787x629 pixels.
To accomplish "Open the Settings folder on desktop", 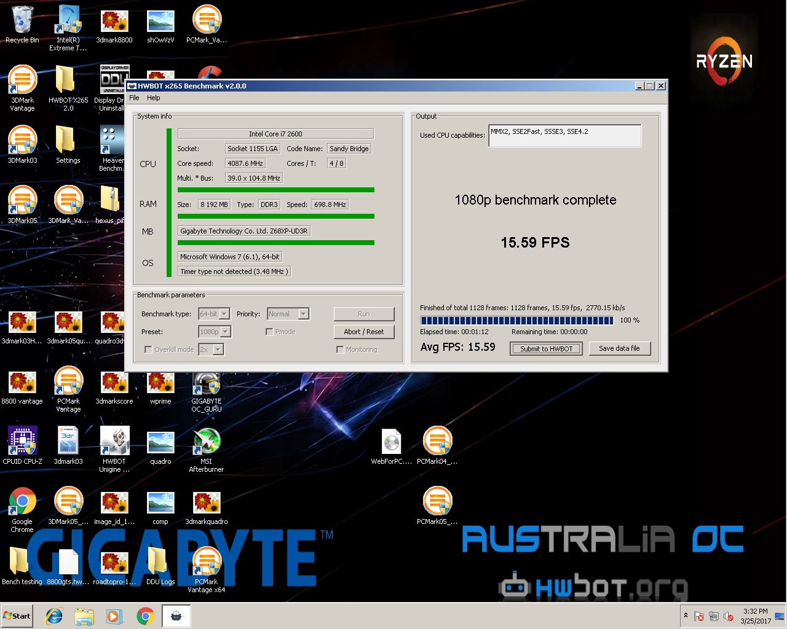I will coord(68,145).
